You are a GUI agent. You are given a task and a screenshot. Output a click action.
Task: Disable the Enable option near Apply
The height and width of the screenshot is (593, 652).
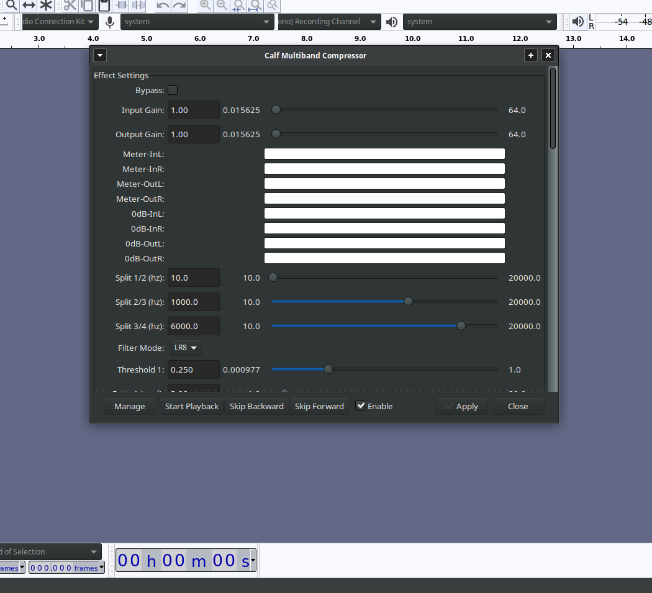[x=361, y=405]
